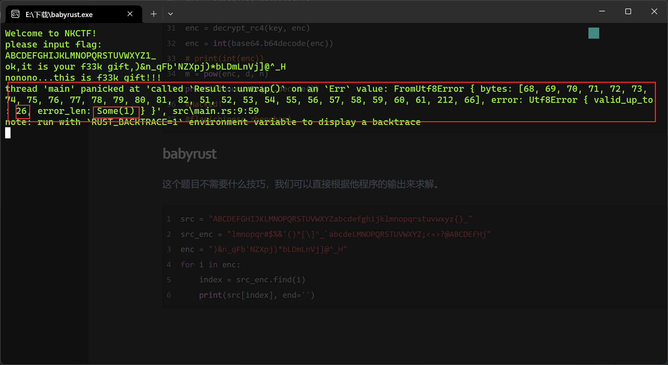Image resolution: width=668 pixels, height=365 pixels.
Task: Click the 'ok,it is your f33k gift' line
Action: 146,67
